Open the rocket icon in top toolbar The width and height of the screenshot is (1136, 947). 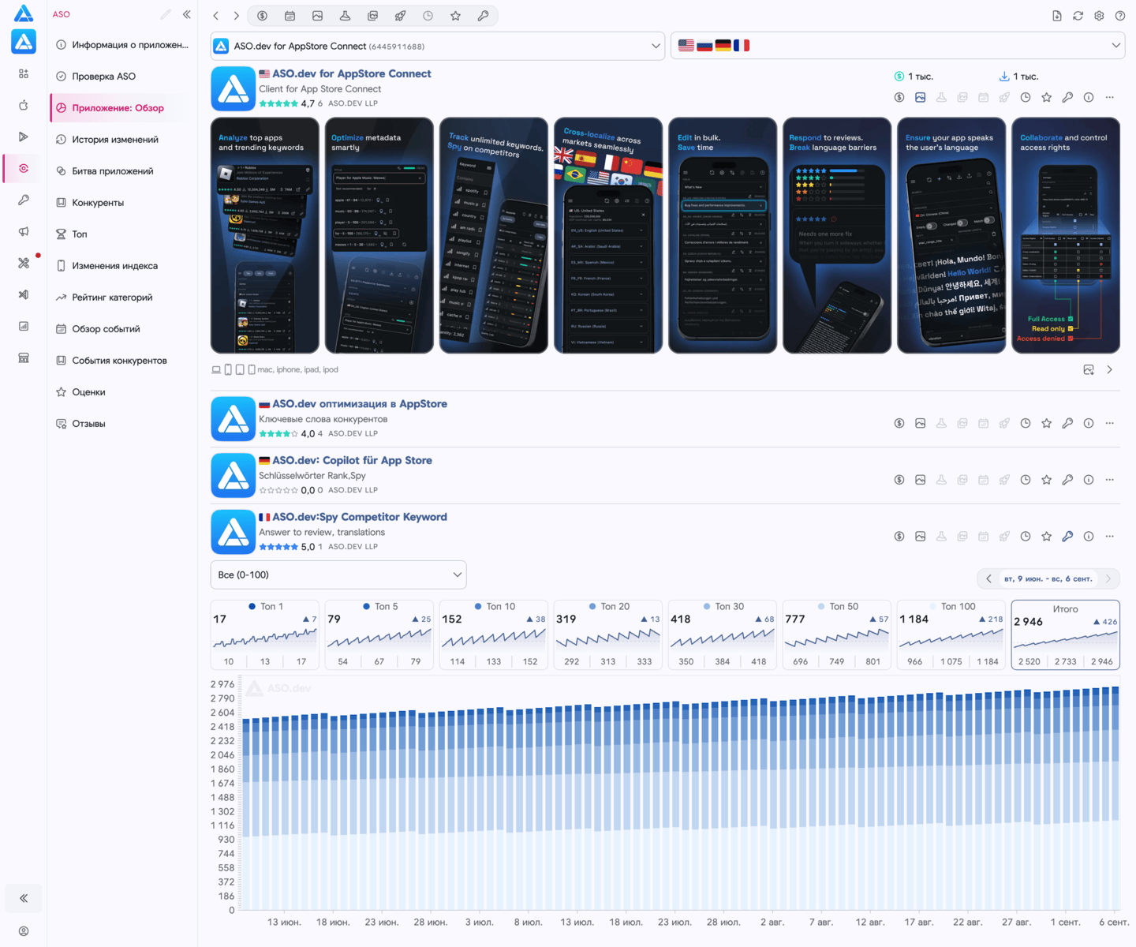tap(400, 16)
